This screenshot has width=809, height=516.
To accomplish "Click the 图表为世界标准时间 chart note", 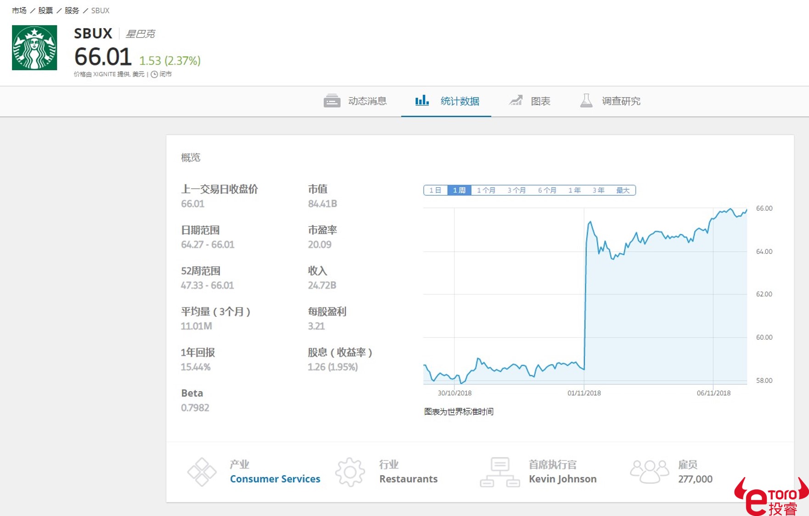I will [x=459, y=411].
